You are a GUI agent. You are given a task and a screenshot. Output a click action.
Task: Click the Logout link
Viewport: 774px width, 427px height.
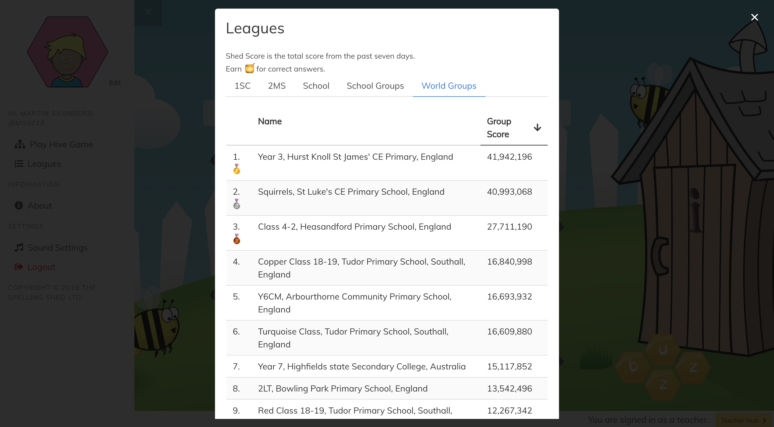coord(41,267)
